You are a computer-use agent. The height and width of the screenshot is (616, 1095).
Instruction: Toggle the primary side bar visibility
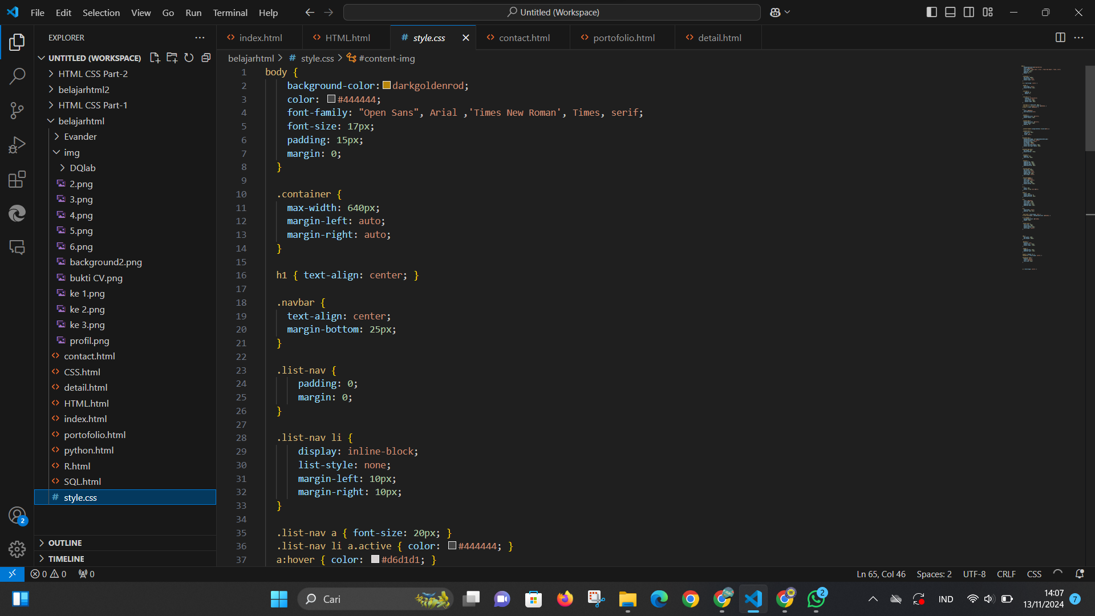931,12
